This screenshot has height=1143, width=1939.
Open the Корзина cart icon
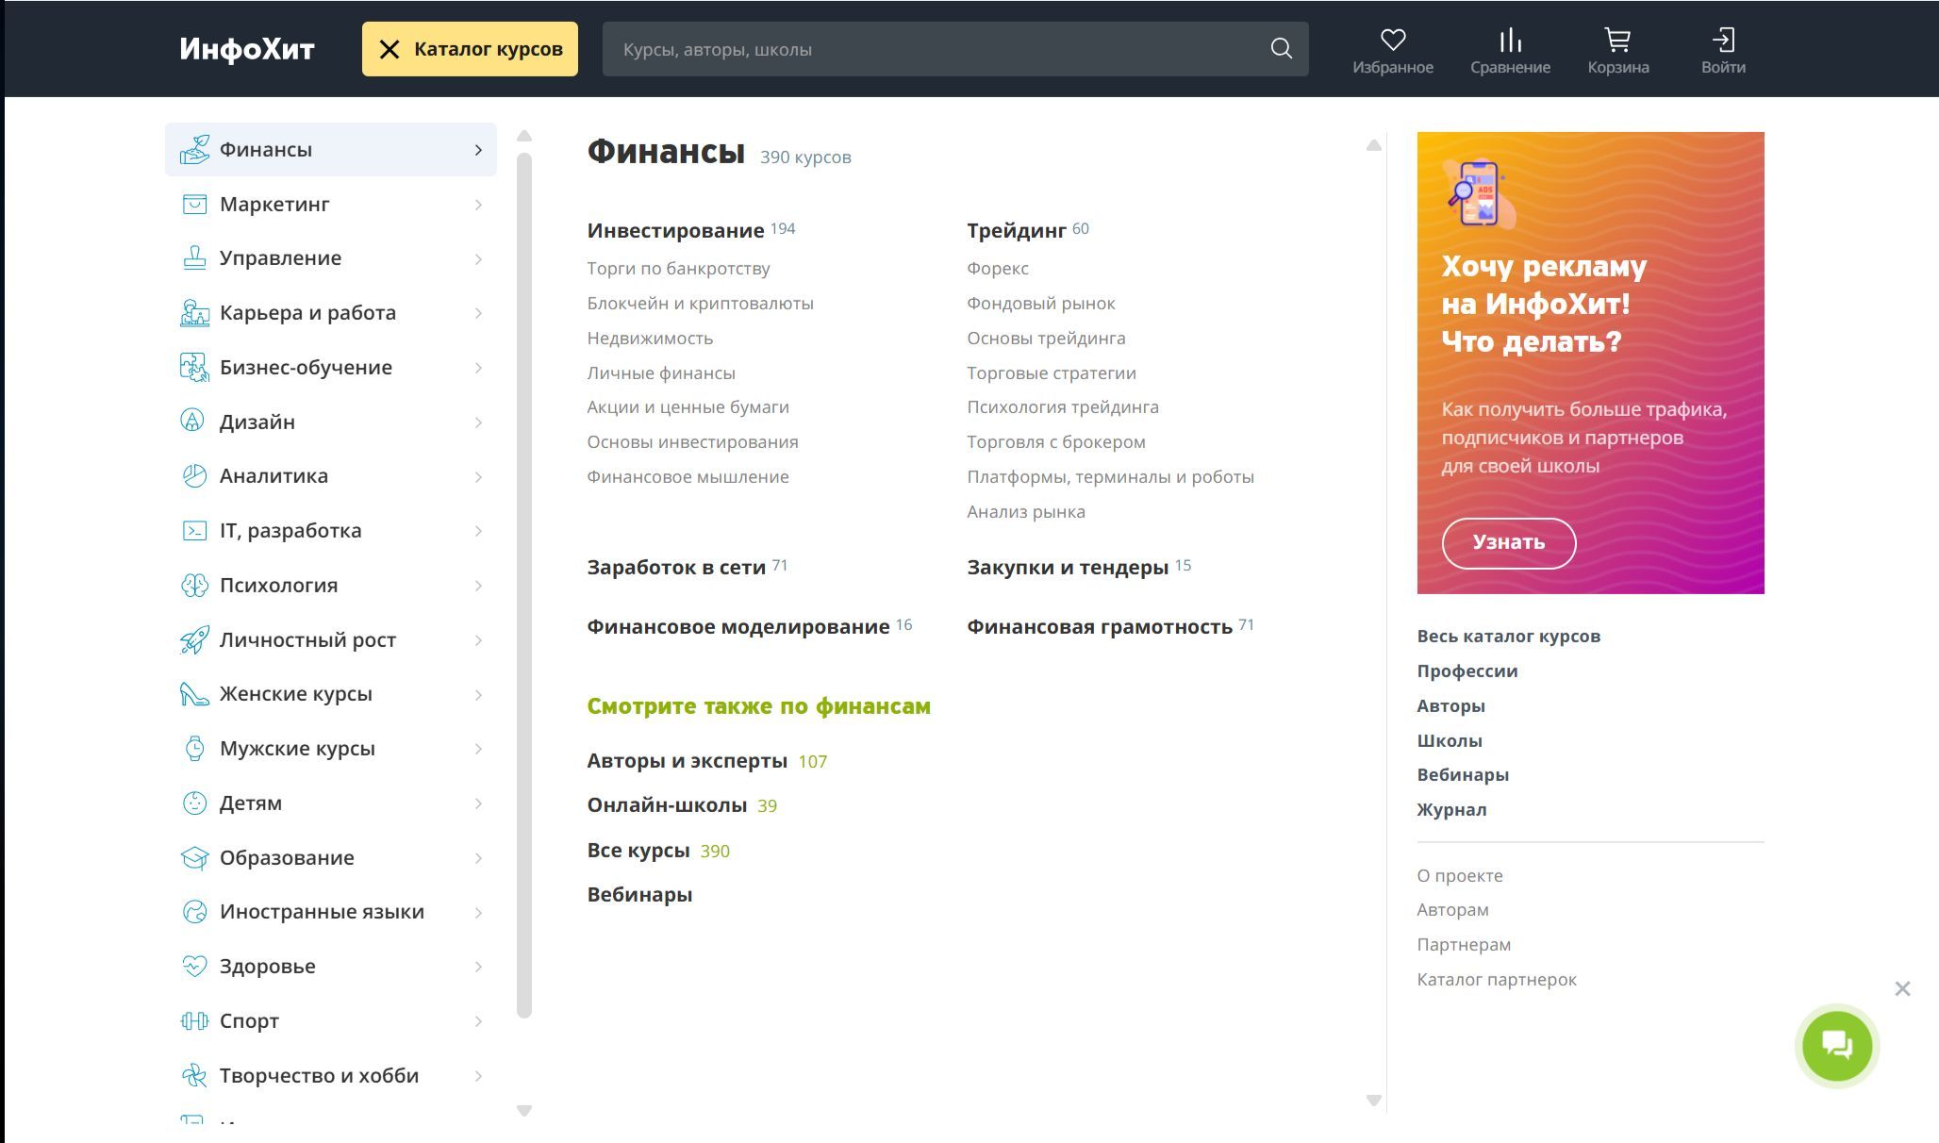pos(1617,40)
